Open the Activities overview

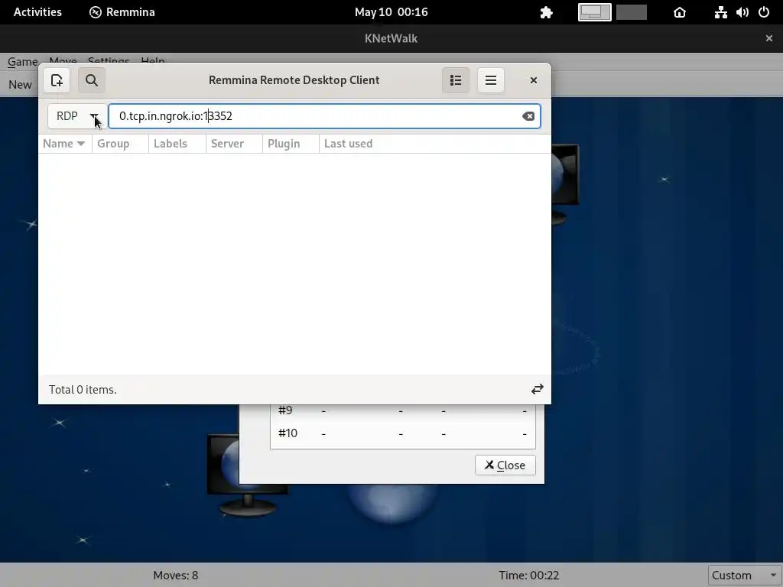click(37, 12)
